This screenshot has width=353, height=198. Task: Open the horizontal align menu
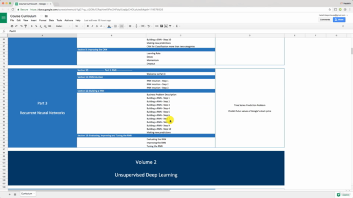pos(130,26)
